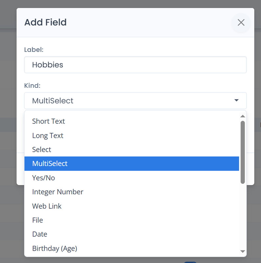Click the Label input field containing Hobbies
Screen dimensions: 261x263
click(135, 65)
